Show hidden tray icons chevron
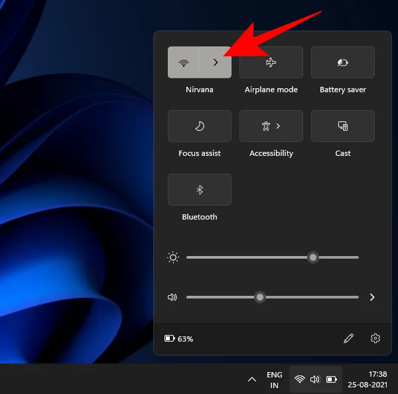The image size is (398, 394). (x=252, y=379)
